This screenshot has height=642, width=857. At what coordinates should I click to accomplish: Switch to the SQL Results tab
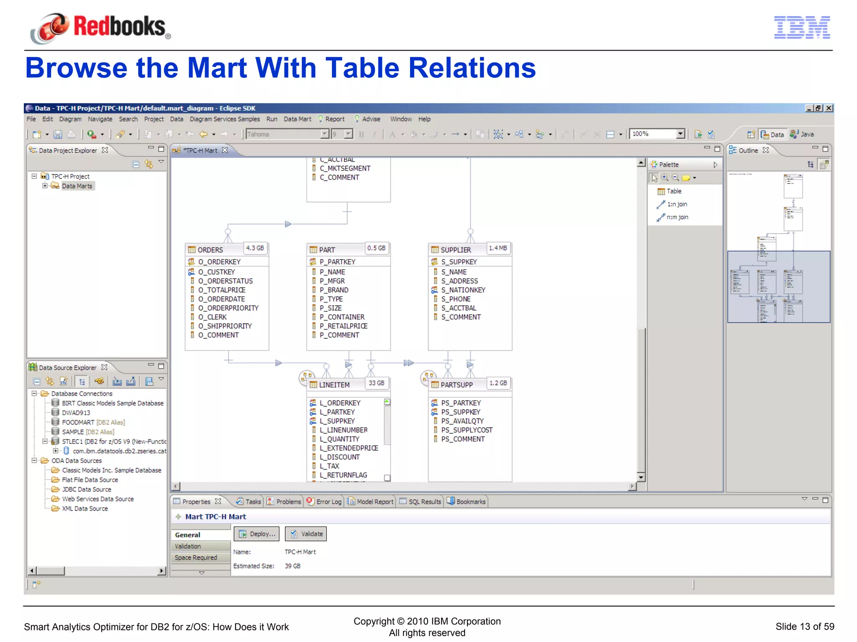point(420,501)
